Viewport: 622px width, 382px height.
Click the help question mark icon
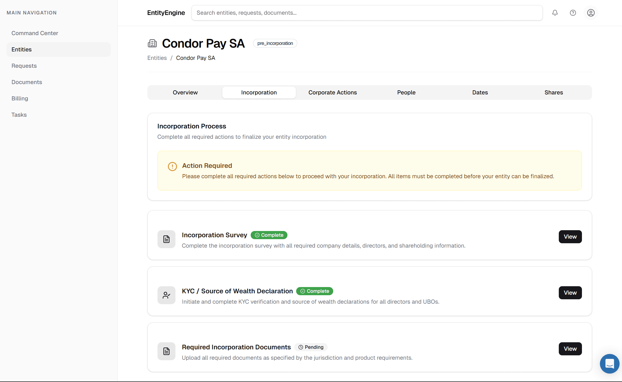[573, 13]
